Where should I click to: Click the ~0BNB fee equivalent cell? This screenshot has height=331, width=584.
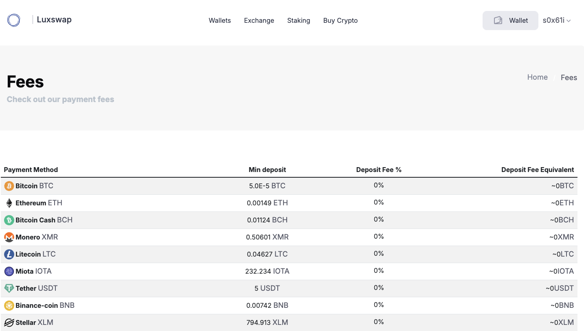coord(562,305)
